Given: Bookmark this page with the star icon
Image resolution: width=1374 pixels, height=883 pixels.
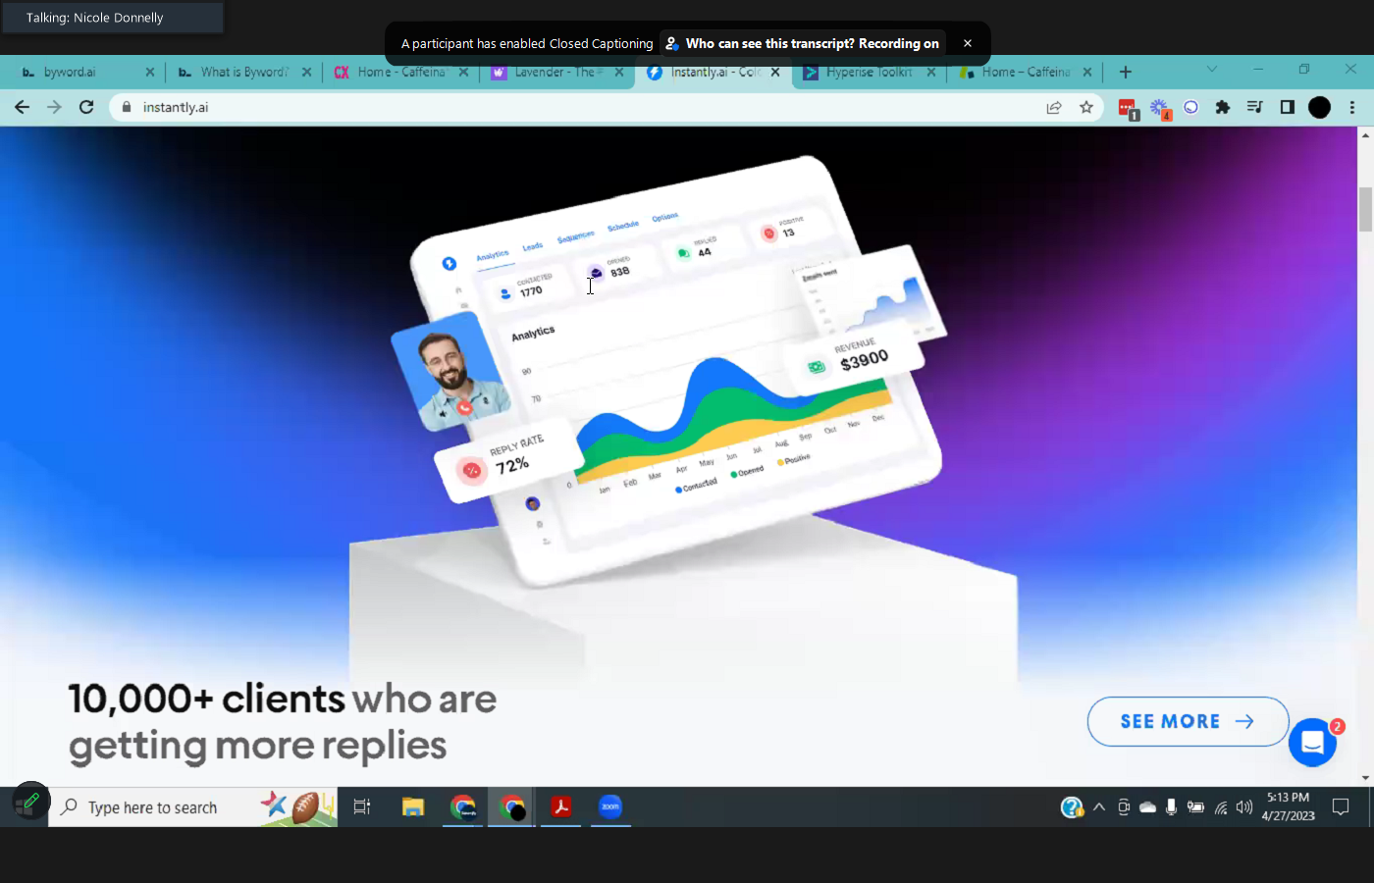Looking at the screenshot, I should click(x=1085, y=107).
